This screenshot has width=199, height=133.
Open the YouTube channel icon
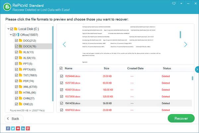click(18, 128)
